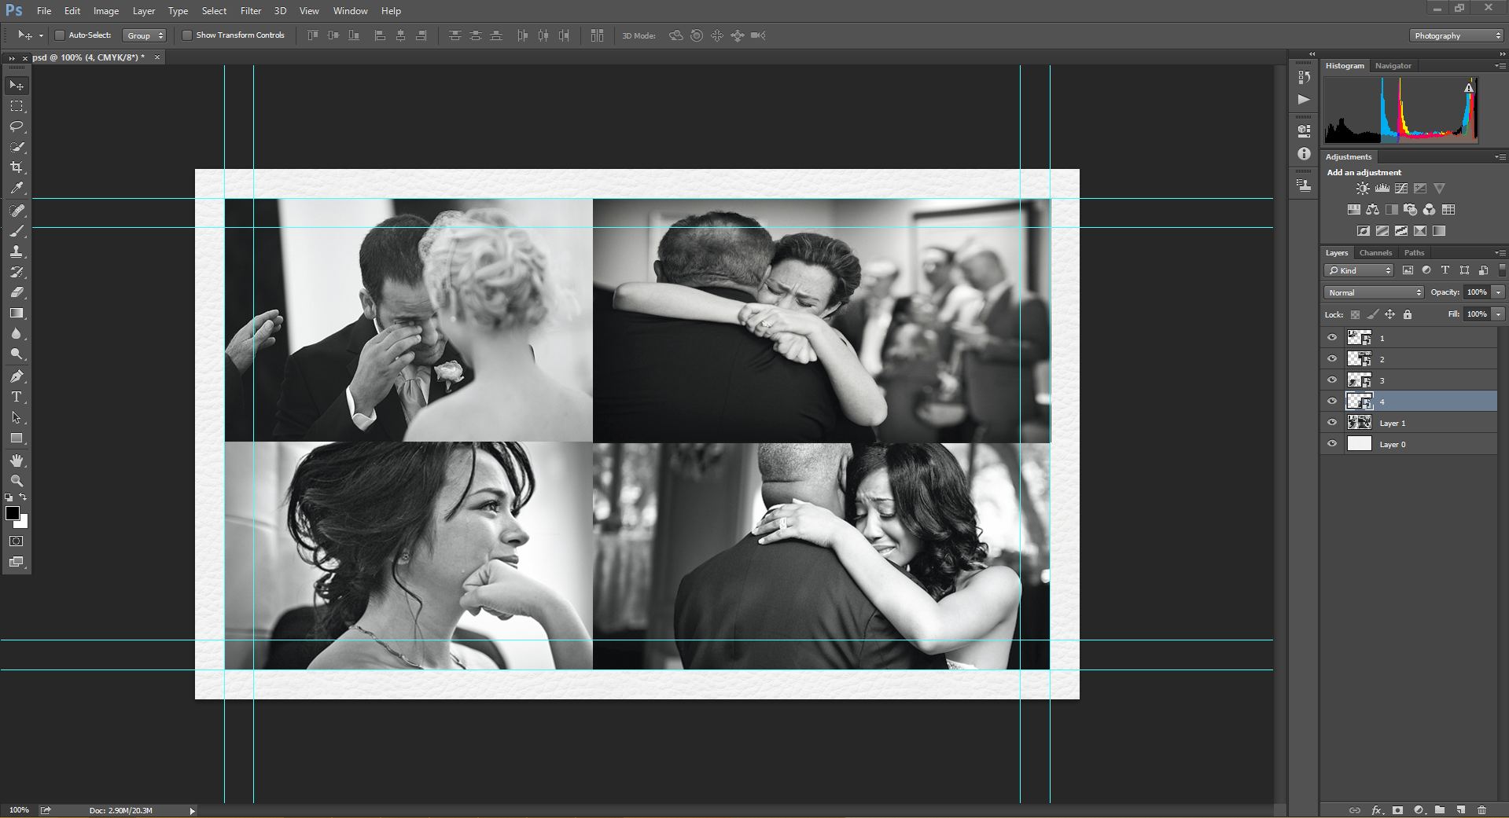
Task: Switch to the Channels tab
Action: tap(1375, 253)
